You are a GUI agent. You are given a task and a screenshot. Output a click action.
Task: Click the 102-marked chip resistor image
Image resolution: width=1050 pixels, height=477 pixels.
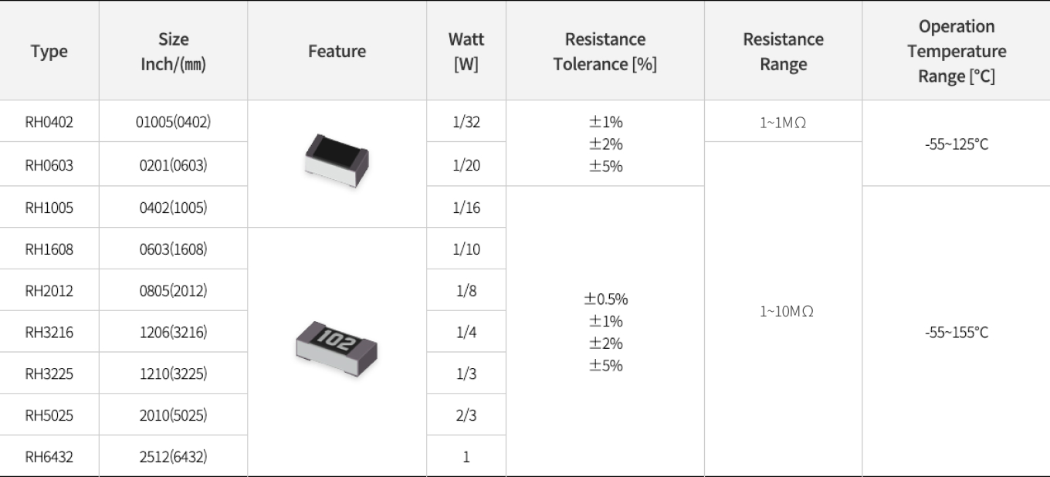(x=337, y=347)
